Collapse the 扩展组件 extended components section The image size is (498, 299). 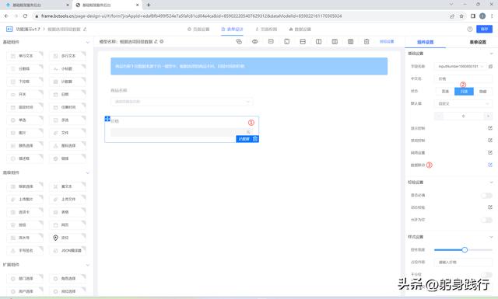(88, 265)
